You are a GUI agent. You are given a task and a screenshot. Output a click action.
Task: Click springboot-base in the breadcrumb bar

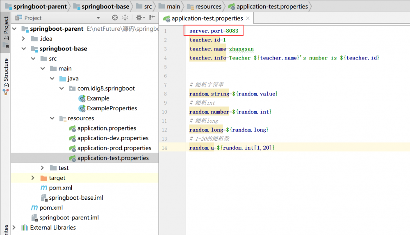pos(105,6)
